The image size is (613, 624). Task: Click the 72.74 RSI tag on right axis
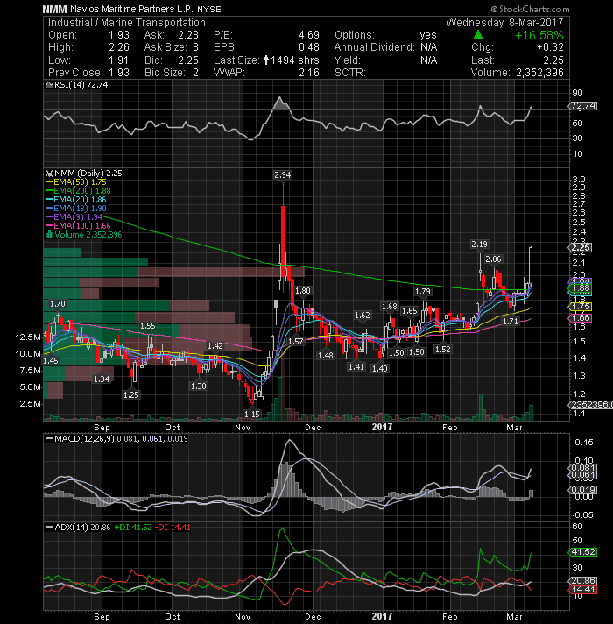pos(582,106)
